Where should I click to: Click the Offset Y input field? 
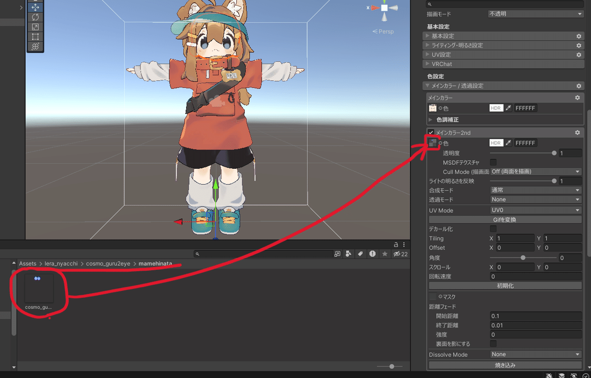tap(562, 248)
